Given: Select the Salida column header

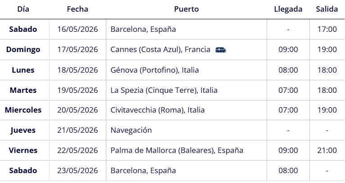Looking at the screenshot, I should tap(327, 9).
